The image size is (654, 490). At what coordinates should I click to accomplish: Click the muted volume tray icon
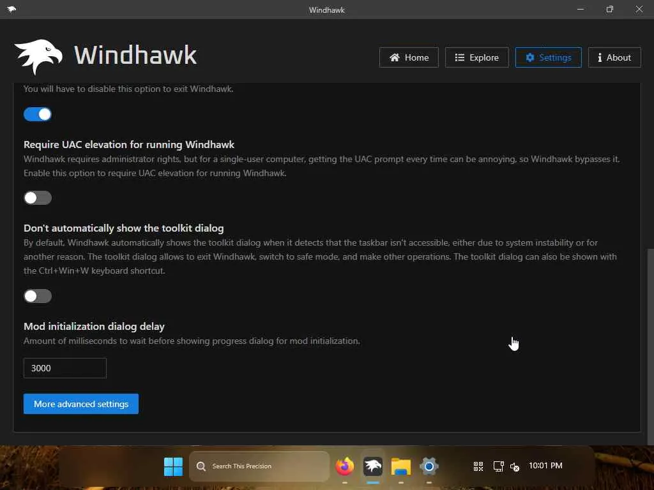515,466
